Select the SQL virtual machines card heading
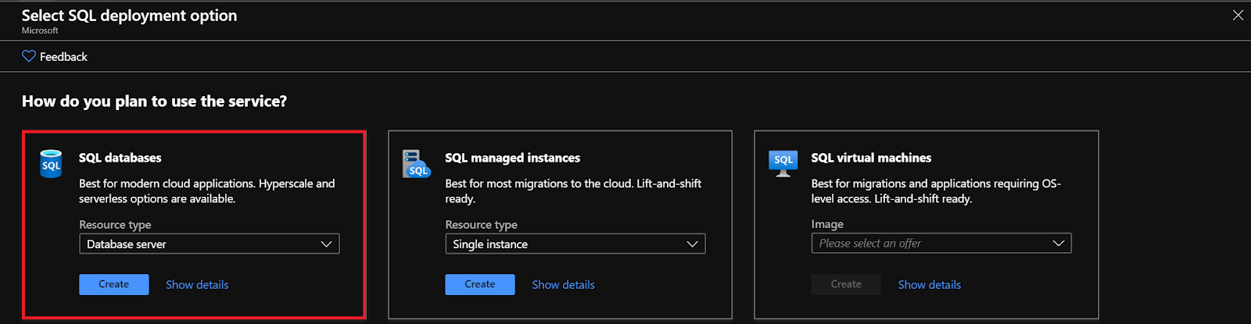This screenshot has width=1251, height=324. pos(871,158)
